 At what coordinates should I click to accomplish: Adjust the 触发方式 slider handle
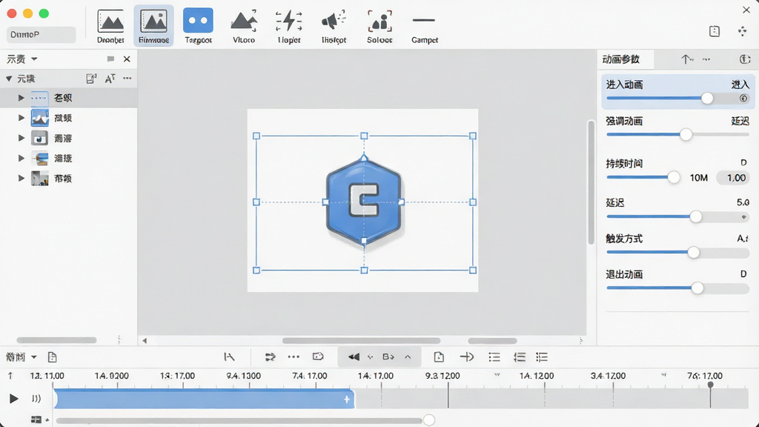click(694, 252)
